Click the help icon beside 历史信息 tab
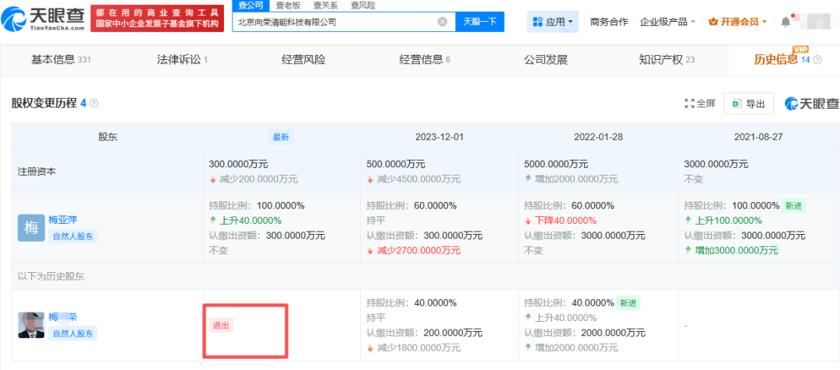 pyautogui.click(x=817, y=60)
